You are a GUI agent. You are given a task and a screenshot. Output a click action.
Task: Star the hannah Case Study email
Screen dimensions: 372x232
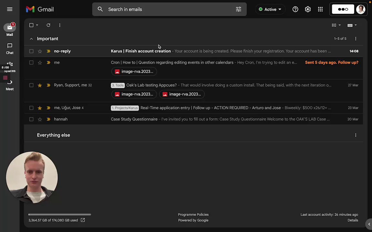(40, 119)
